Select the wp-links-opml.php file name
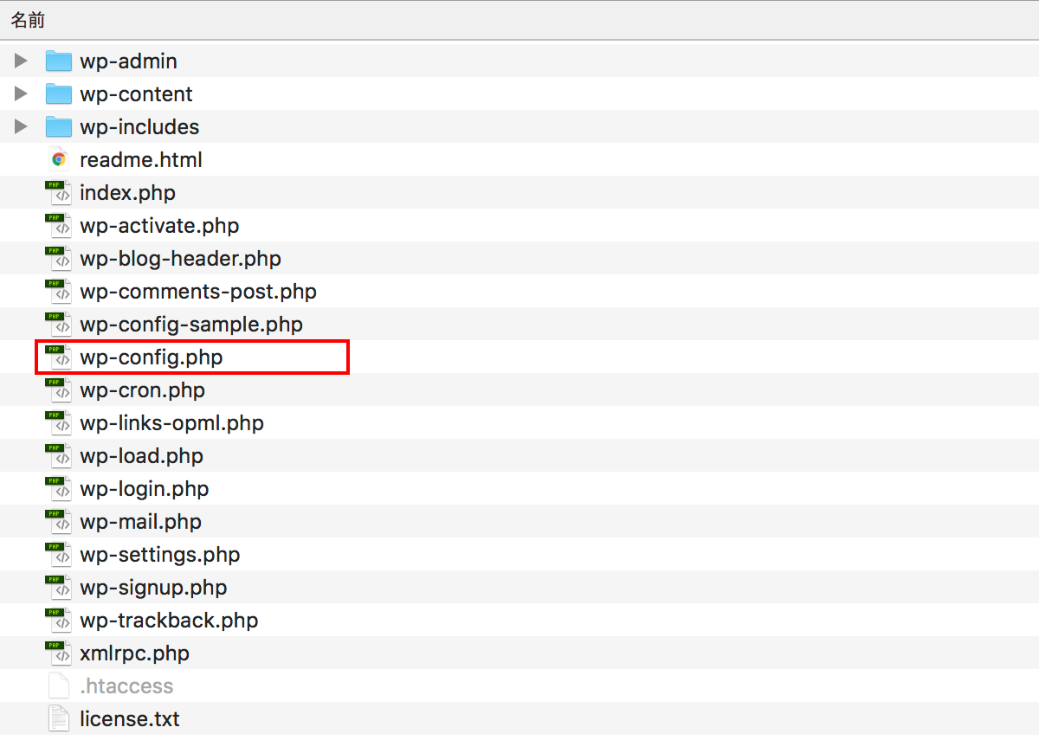The image size is (1039, 753). pos(171,423)
